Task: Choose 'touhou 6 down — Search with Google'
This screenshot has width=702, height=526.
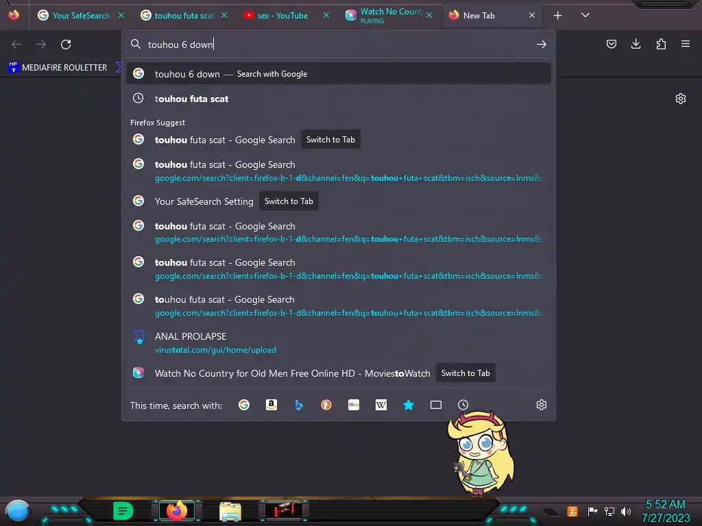Action: tap(339, 74)
